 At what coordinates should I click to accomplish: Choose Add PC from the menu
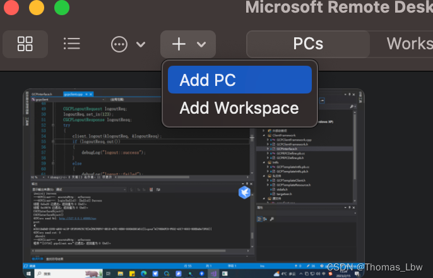pos(240,80)
